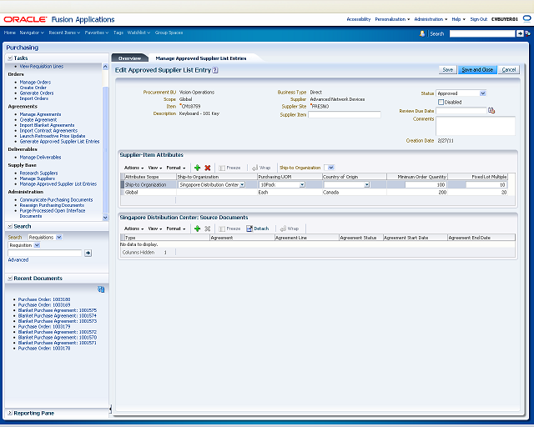The height and width of the screenshot is (427, 534).
Task: Click the Cancel button
Action: click(508, 70)
